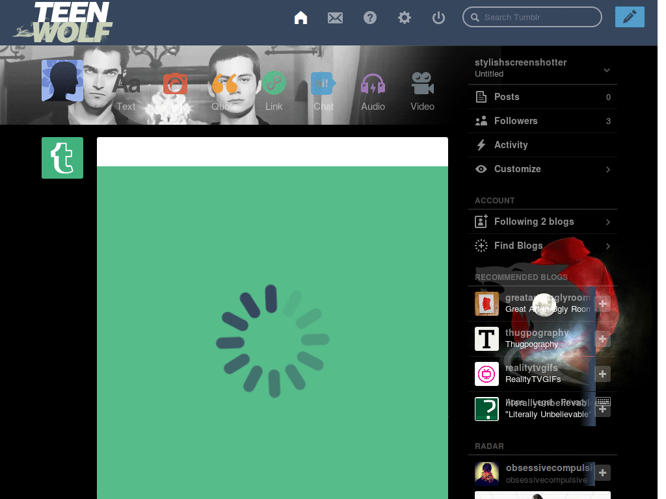This screenshot has width=666, height=499.
Task: Click the keyboard shortcuts icon
Action: pos(603,401)
